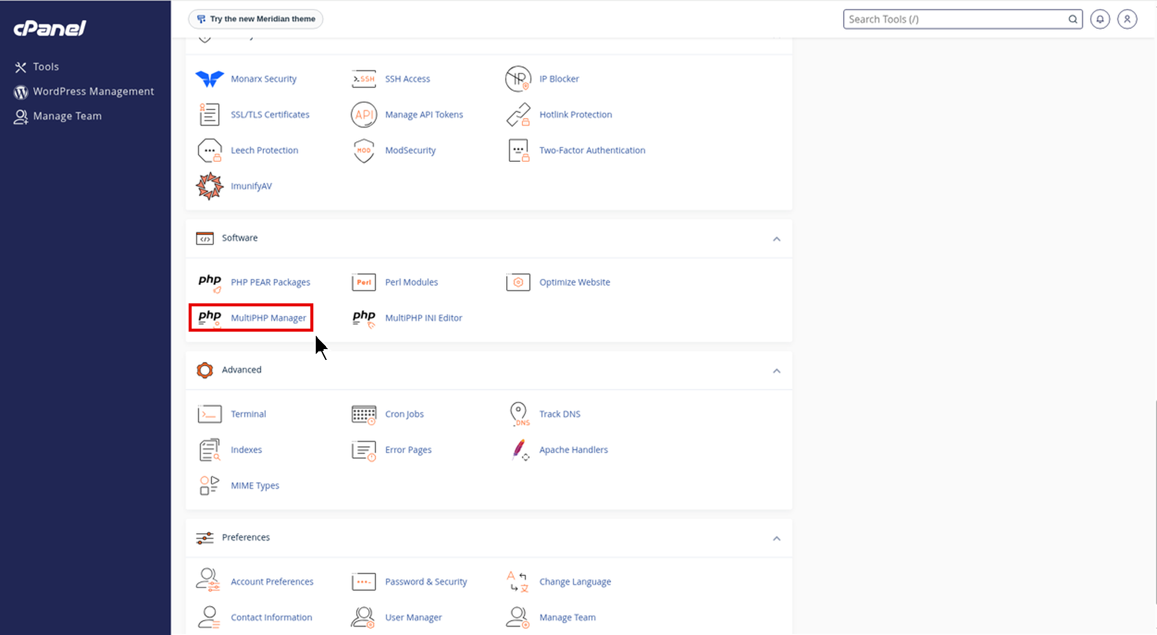Open Cron Jobs calendar icon
Screen dimensions: 1157x635
pyautogui.click(x=364, y=414)
